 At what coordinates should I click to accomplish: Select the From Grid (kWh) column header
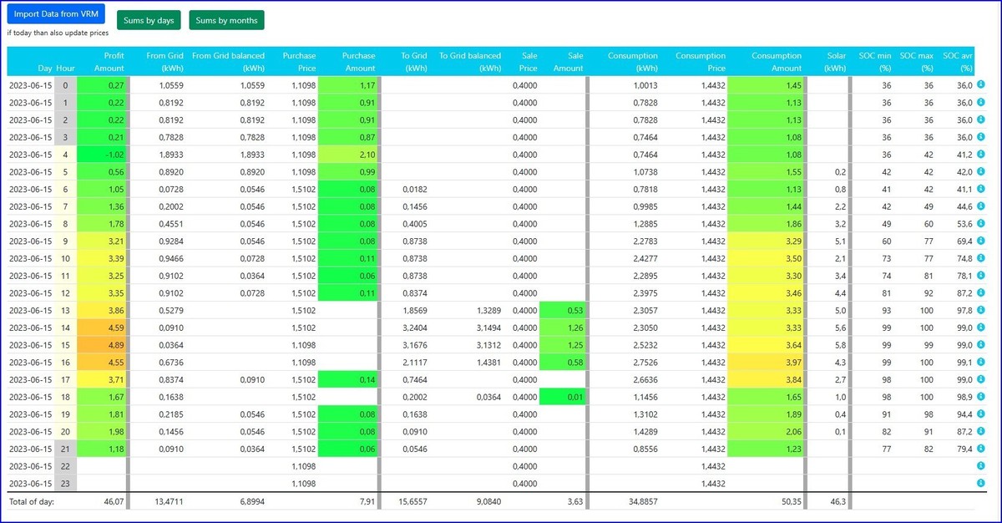coord(164,62)
